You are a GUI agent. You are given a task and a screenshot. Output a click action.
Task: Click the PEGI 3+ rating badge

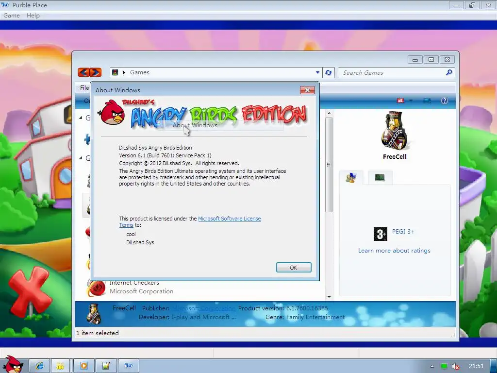[x=381, y=234]
